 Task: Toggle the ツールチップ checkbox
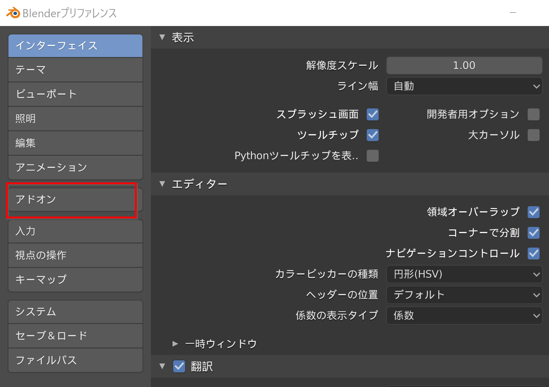click(x=373, y=135)
